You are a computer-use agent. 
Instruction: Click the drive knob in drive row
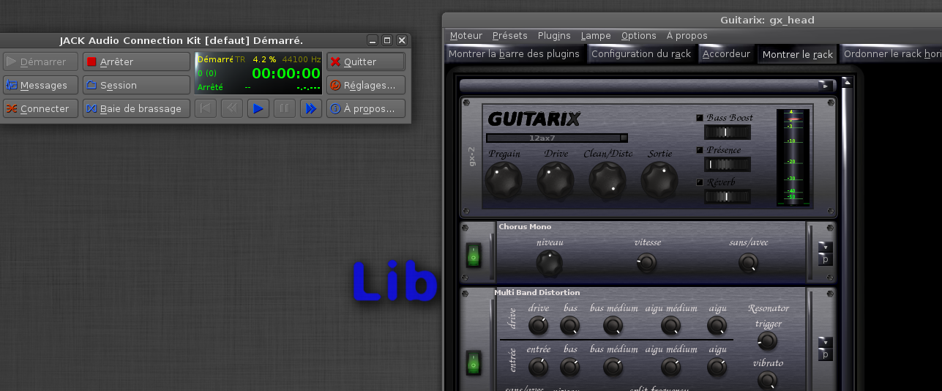click(538, 325)
